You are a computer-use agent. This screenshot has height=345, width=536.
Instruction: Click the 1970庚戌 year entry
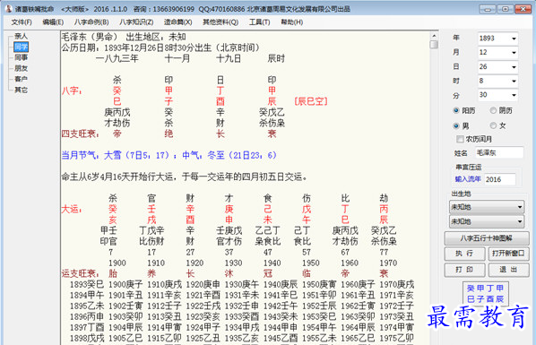pos(396,284)
